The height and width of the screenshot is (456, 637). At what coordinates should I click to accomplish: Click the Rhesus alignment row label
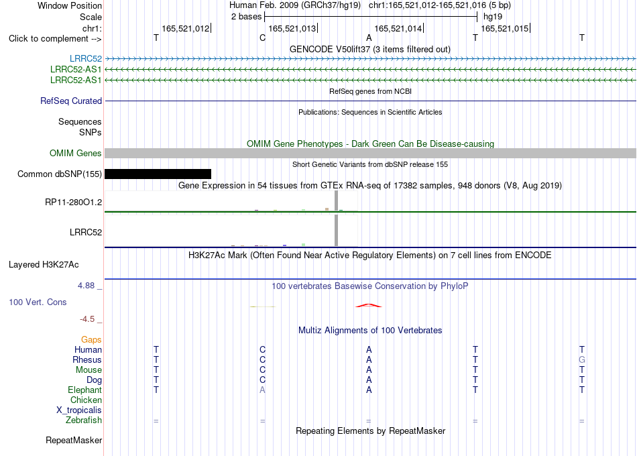click(87, 360)
